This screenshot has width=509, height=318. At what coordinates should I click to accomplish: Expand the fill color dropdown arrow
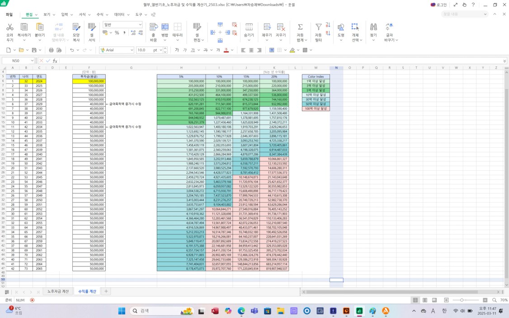[298, 50]
